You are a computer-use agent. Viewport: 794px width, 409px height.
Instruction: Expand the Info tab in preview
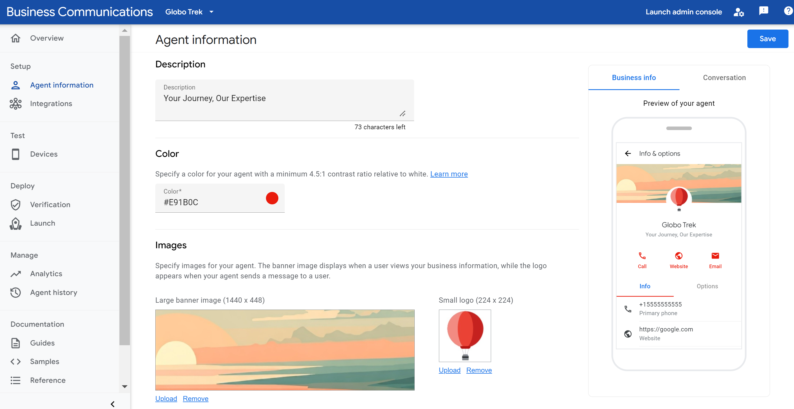coord(645,286)
